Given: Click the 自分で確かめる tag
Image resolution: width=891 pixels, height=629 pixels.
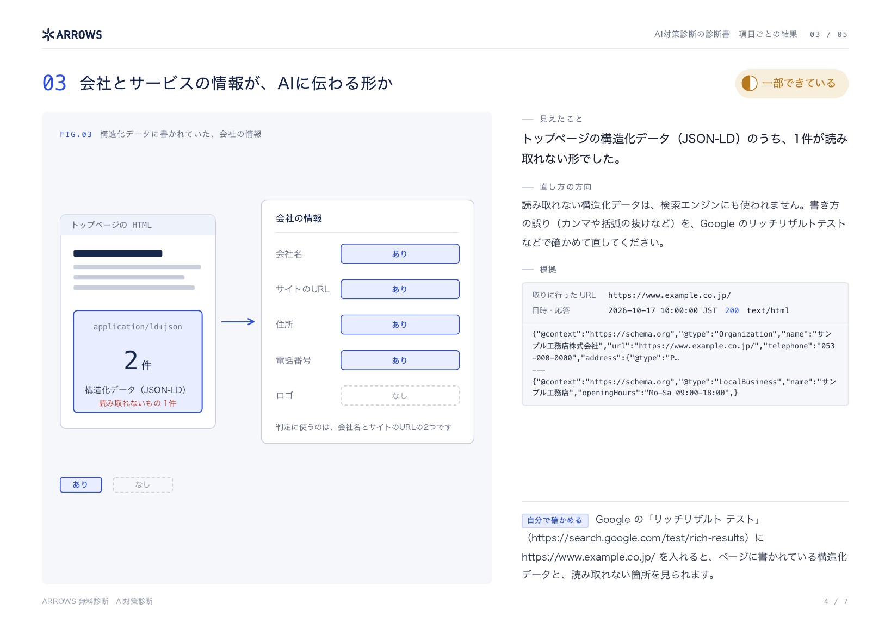Looking at the screenshot, I should click(555, 520).
